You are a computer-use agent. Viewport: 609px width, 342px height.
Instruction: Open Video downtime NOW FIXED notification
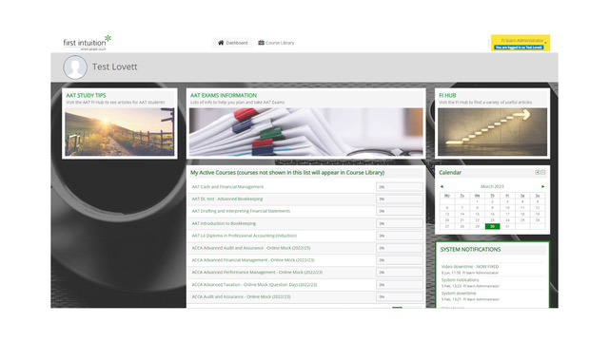(x=470, y=267)
